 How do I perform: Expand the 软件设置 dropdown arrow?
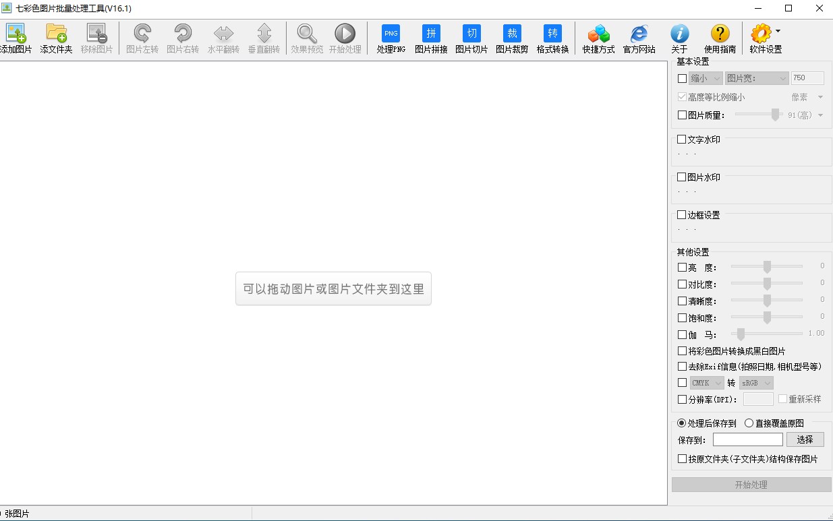[778, 31]
